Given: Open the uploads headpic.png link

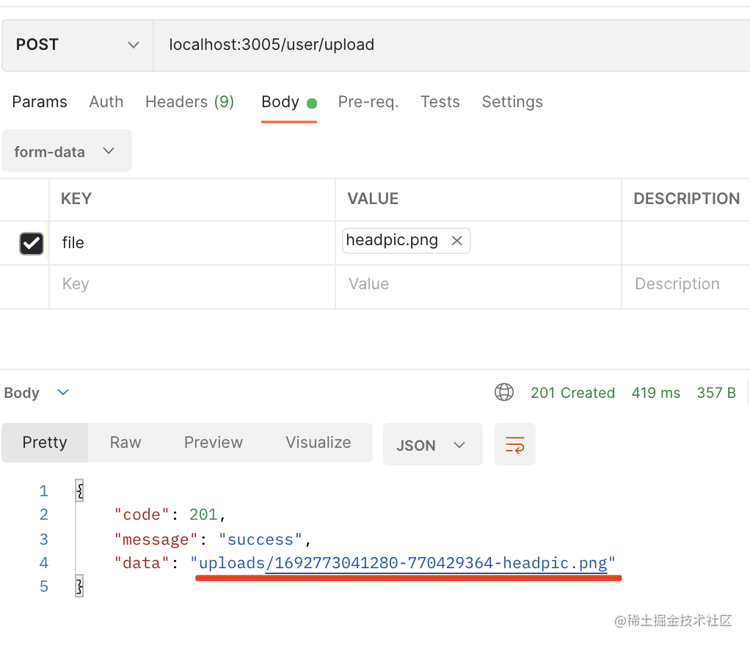Looking at the screenshot, I should (403, 564).
